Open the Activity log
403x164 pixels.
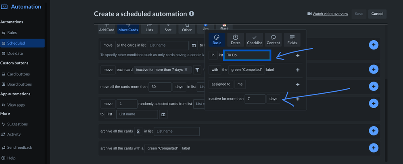point(14,134)
